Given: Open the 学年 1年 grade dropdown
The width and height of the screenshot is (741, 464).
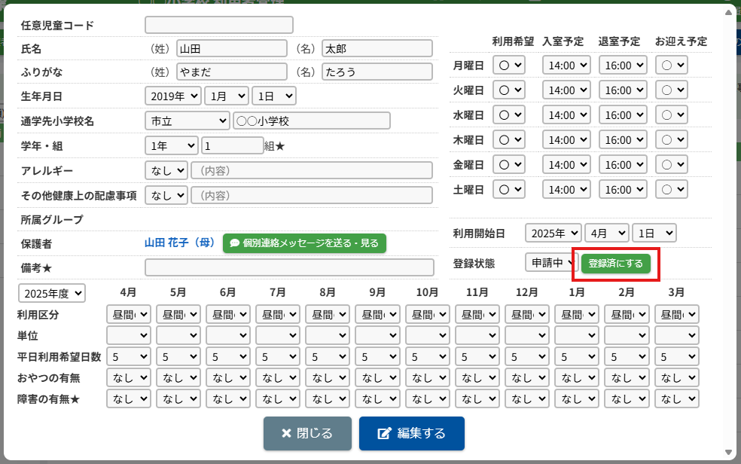Looking at the screenshot, I should (171, 145).
